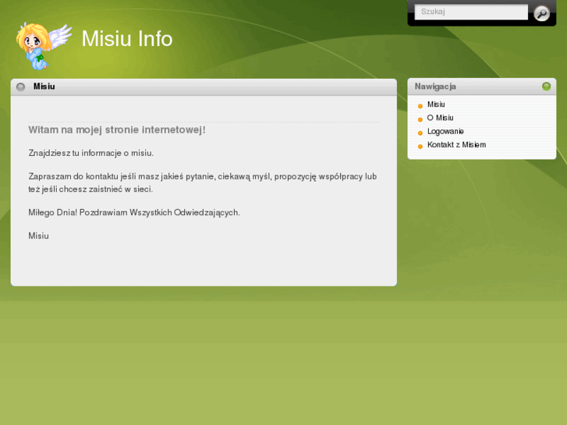Click text Znajdziesz tu informacje o misiu.

pos(91,153)
